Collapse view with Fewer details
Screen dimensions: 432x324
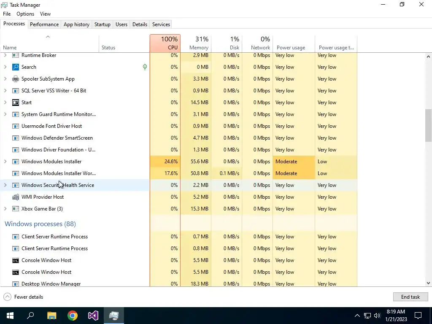point(23,297)
